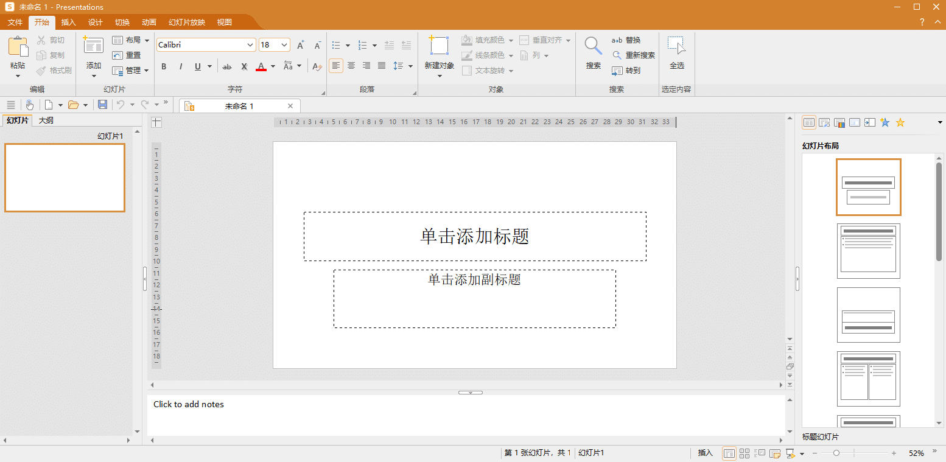This screenshot has height=462, width=946.
Task: Click the strikethrough text icon
Action: coord(227,66)
